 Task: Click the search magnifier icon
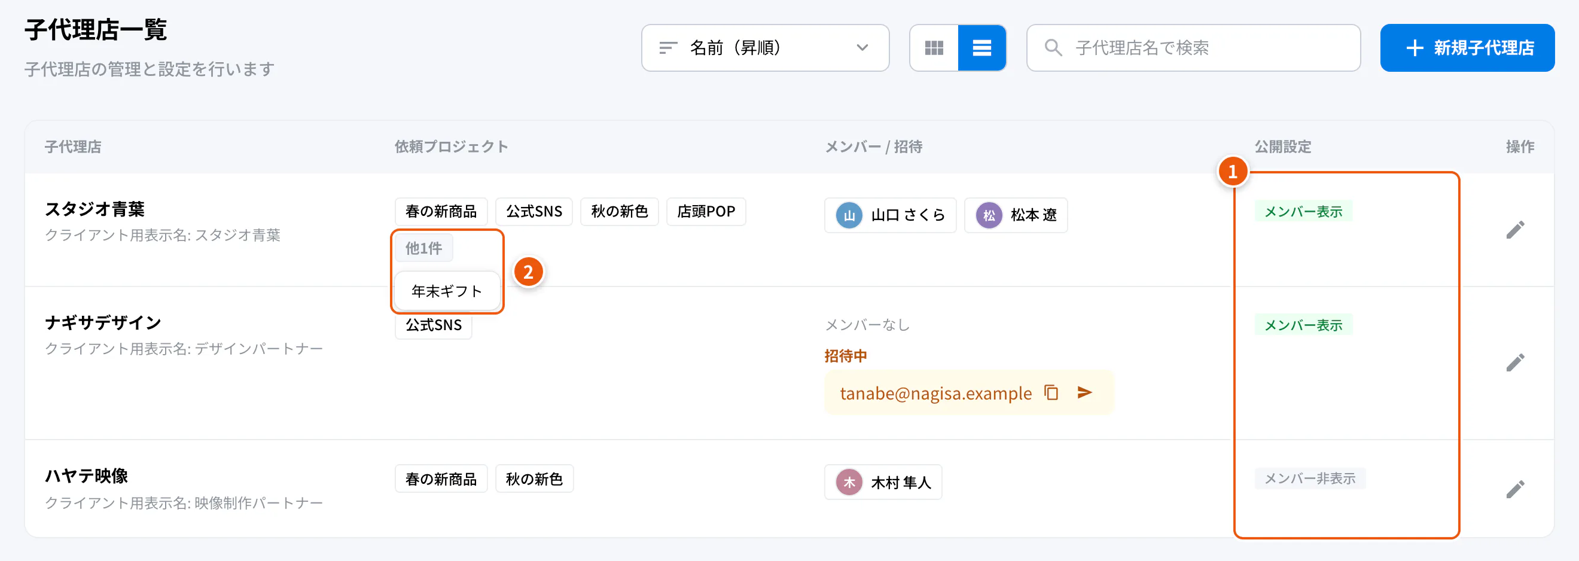[x=1053, y=48]
